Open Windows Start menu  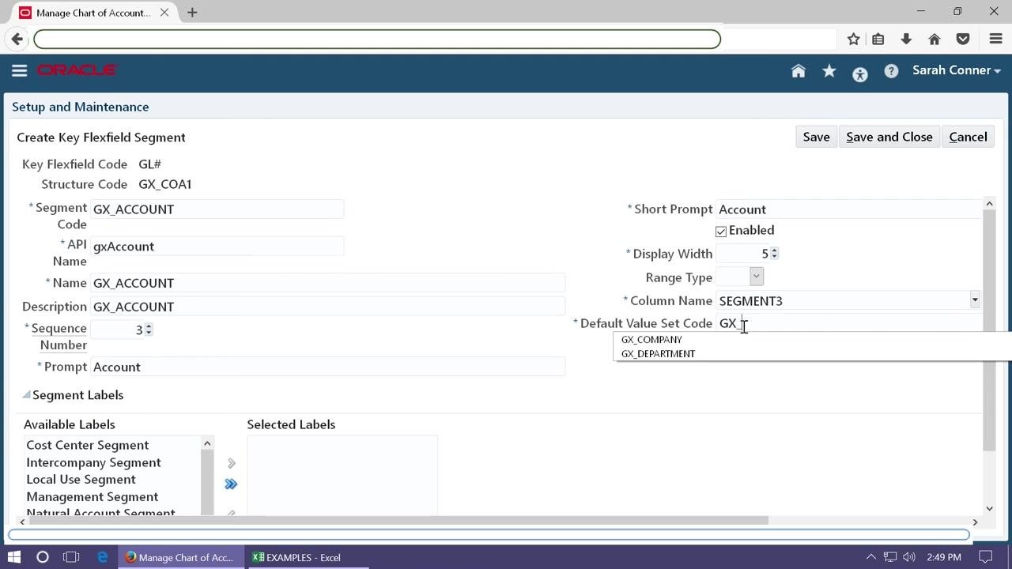(x=14, y=557)
